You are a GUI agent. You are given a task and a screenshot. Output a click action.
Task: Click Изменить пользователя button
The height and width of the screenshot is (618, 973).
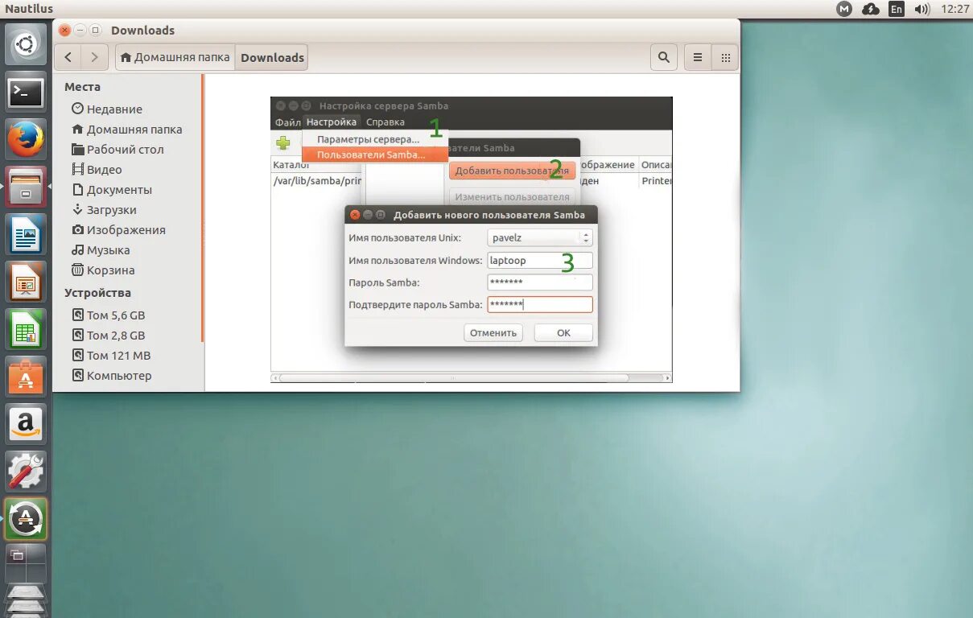(x=512, y=197)
